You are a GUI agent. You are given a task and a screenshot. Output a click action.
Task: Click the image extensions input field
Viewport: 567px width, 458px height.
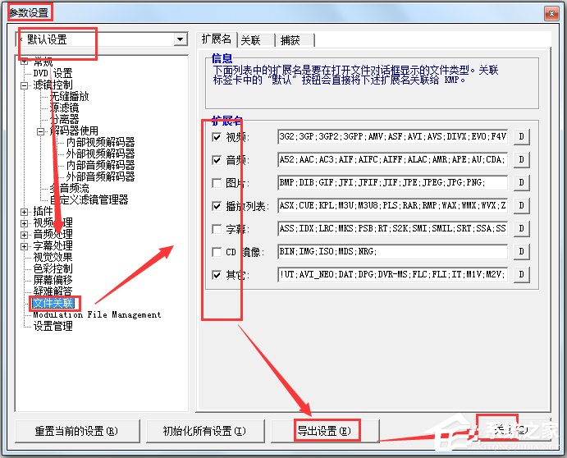click(393, 182)
